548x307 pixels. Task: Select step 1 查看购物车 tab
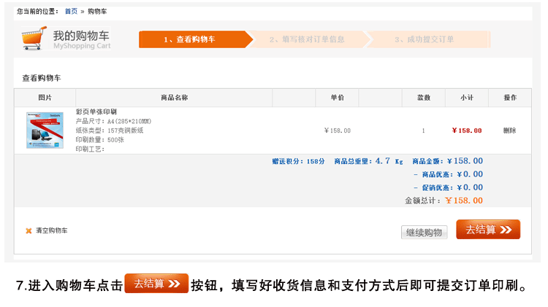[192, 39]
